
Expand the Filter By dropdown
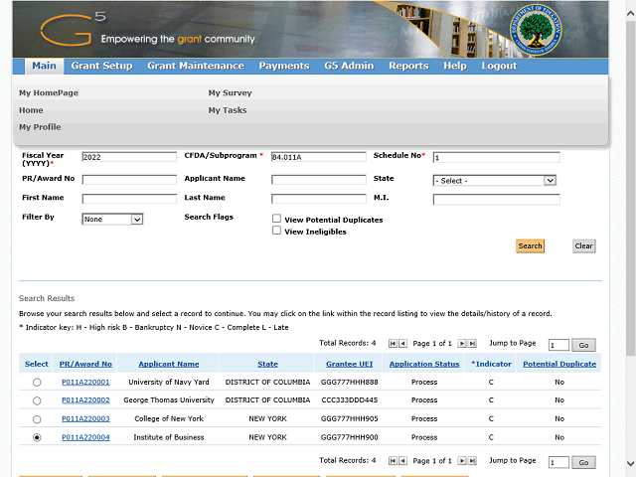point(112,219)
